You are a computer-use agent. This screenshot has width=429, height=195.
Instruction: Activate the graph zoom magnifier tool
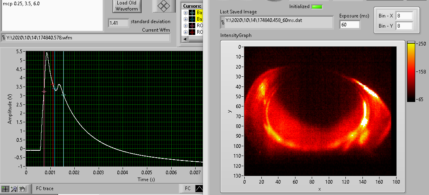point(14,188)
